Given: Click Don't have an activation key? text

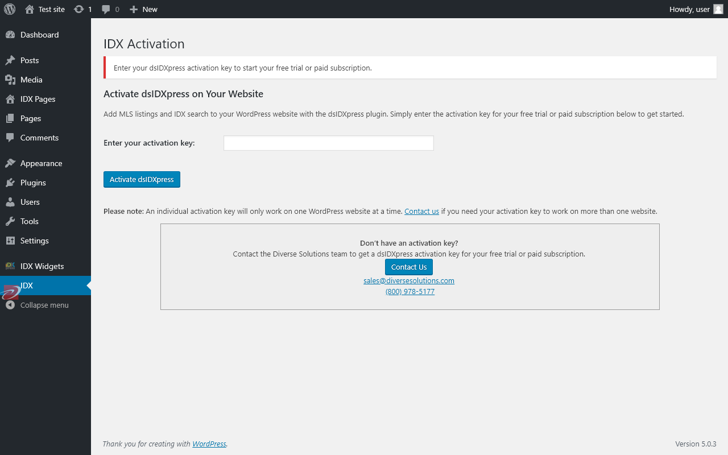Looking at the screenshot, I should [x=409, y=243].
